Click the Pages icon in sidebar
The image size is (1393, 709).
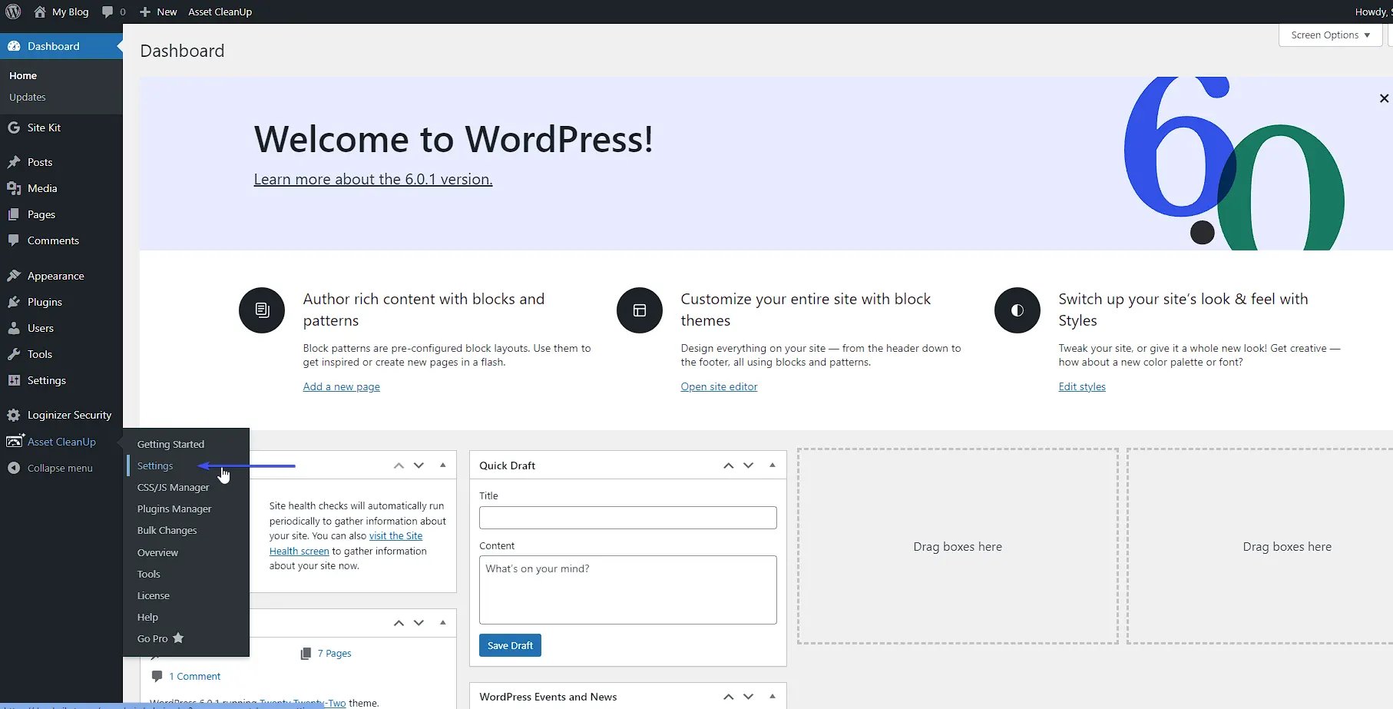pos(14,214)
